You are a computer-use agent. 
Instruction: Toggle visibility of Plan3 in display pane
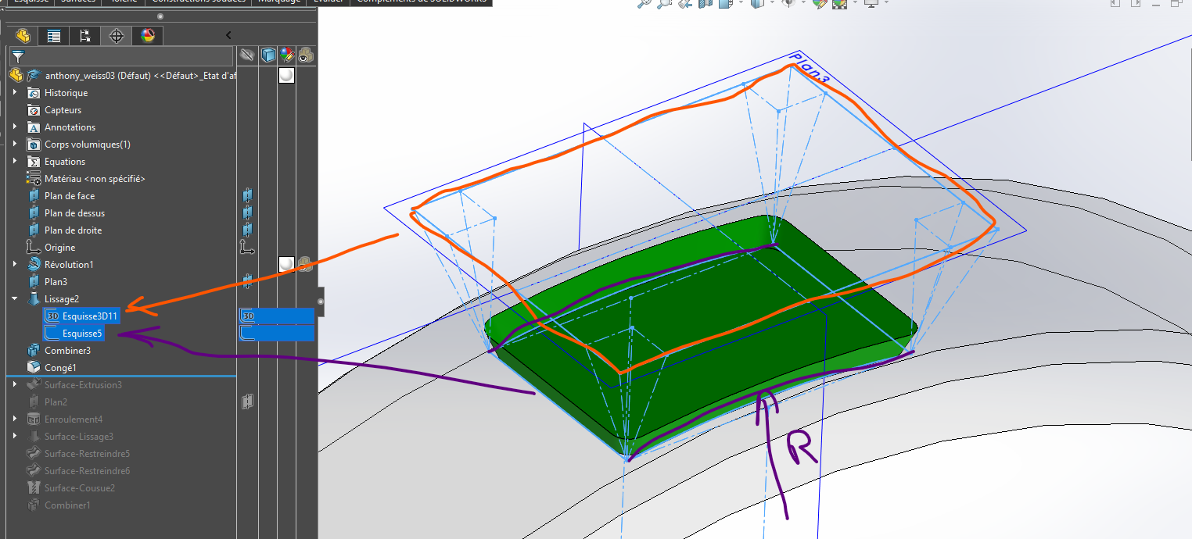tap(247, 282)
